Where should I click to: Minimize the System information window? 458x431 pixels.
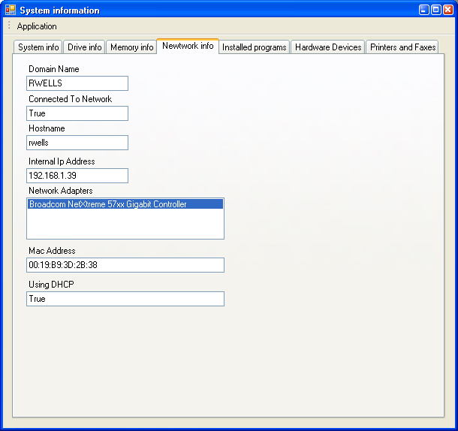pyautogui.click(x=424, y=10)
